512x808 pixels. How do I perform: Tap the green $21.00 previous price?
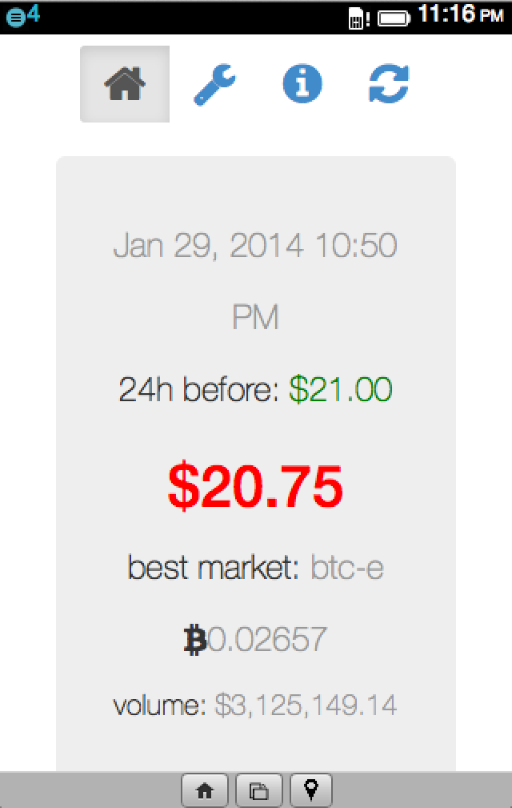point(341,391)
